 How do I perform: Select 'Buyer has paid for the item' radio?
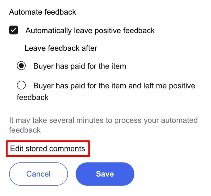21,66
